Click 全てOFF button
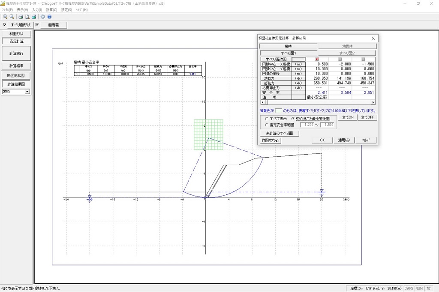Screen dimensions: 439x292 point(367,117)
